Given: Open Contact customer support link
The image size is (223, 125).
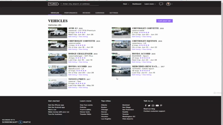Looking at the screenshot, I should pyautogui.click(x=154, y=111).
